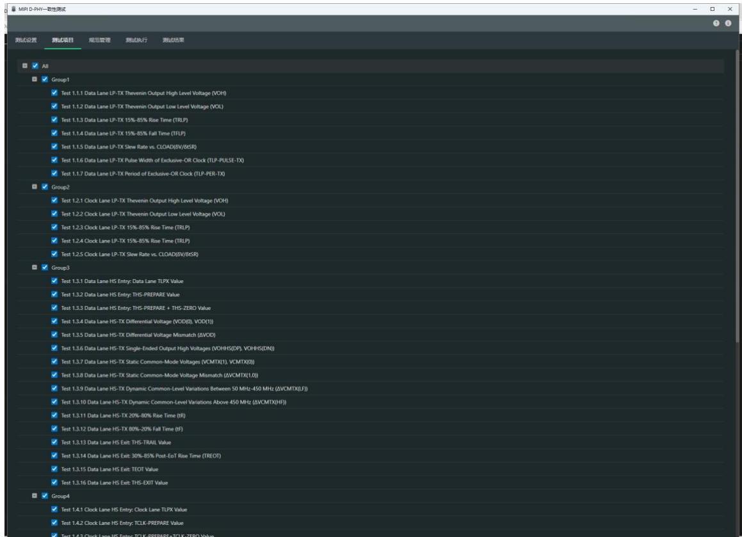This screenshot has width=742, height=537.
Task: Open the 规范管理 tab
Action: point(100,40)
